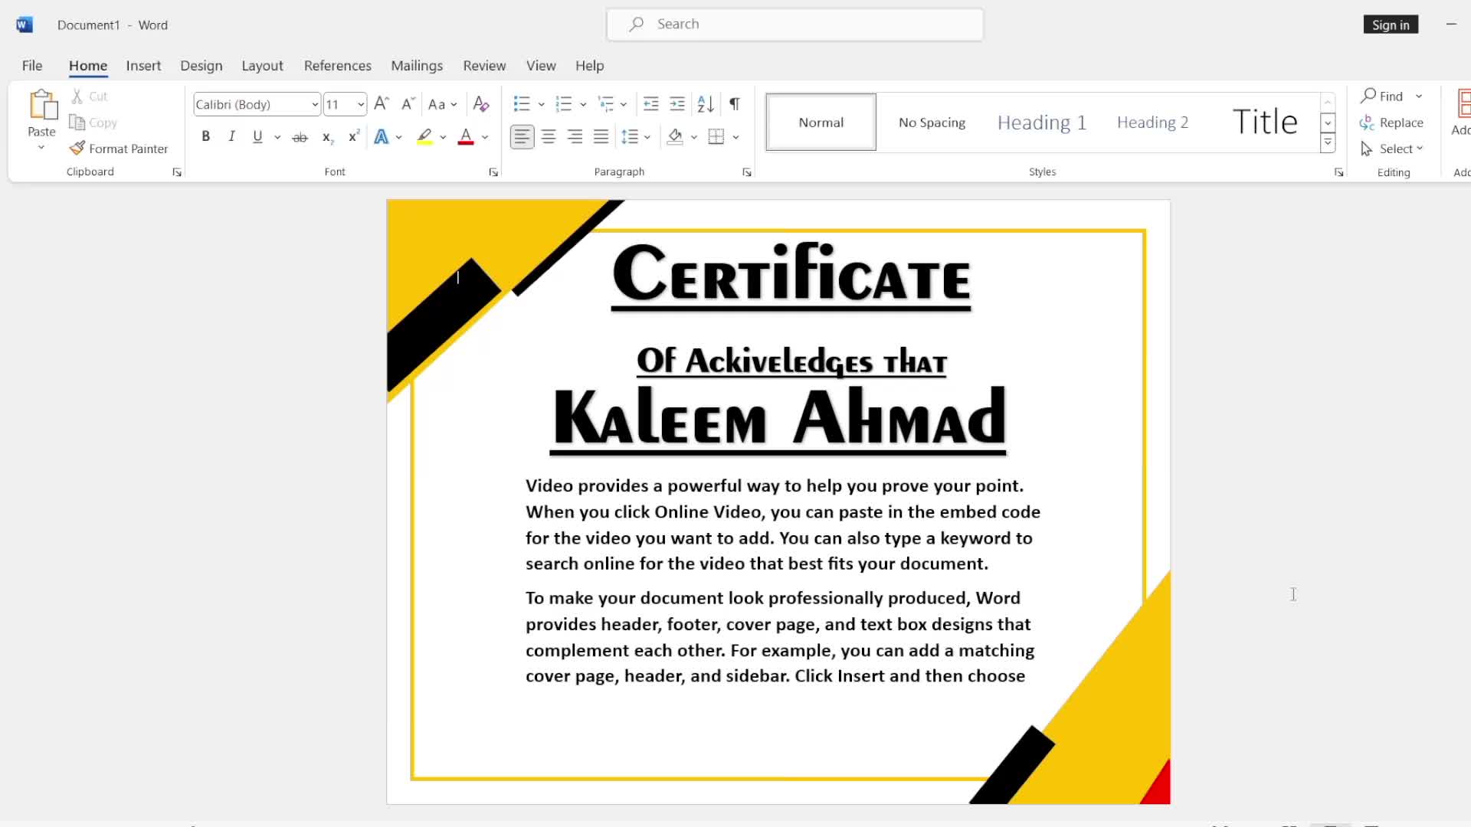
Task: Click the Multilevel List icon
Action: click(x=606, y=104)
